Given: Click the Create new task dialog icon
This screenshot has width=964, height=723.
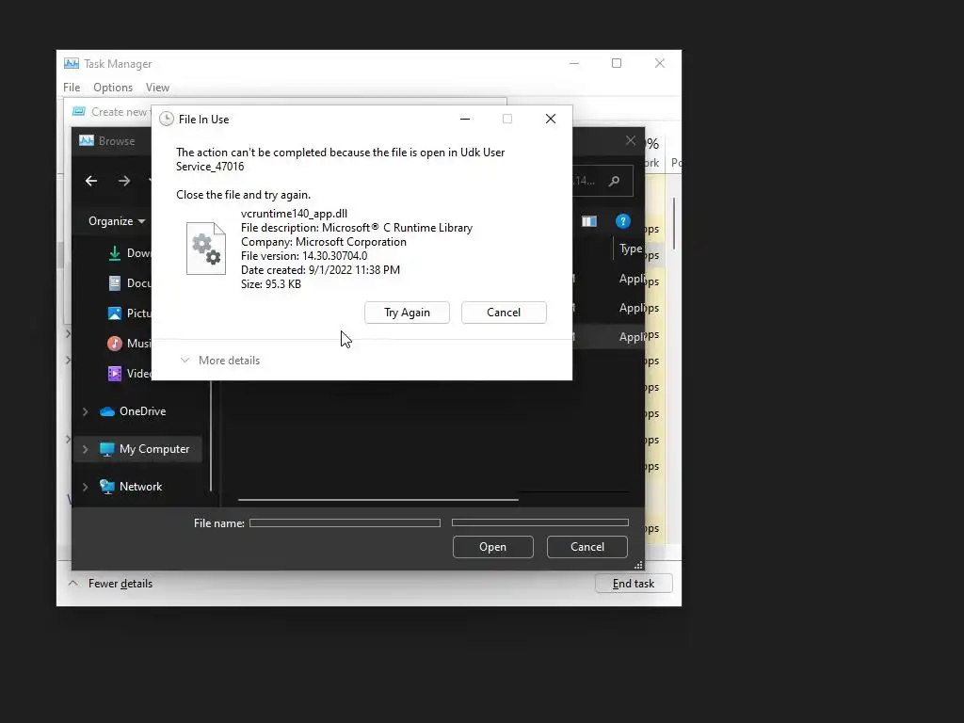Looking at the screenshot, I should (79, 111).
